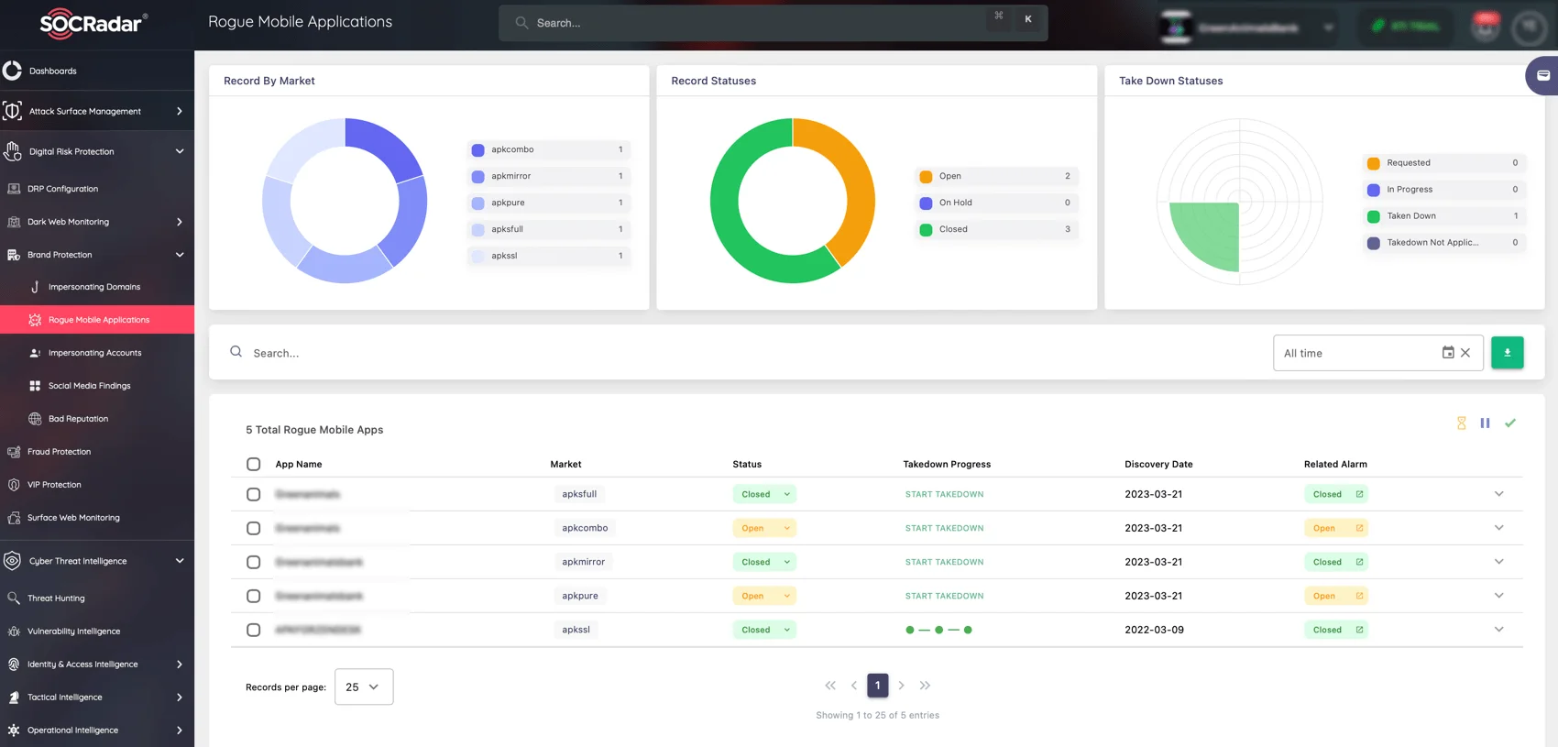Screen dimensions: 1558x747
Task: Check the apkmirror row checkbox
Action: point(254,562)
